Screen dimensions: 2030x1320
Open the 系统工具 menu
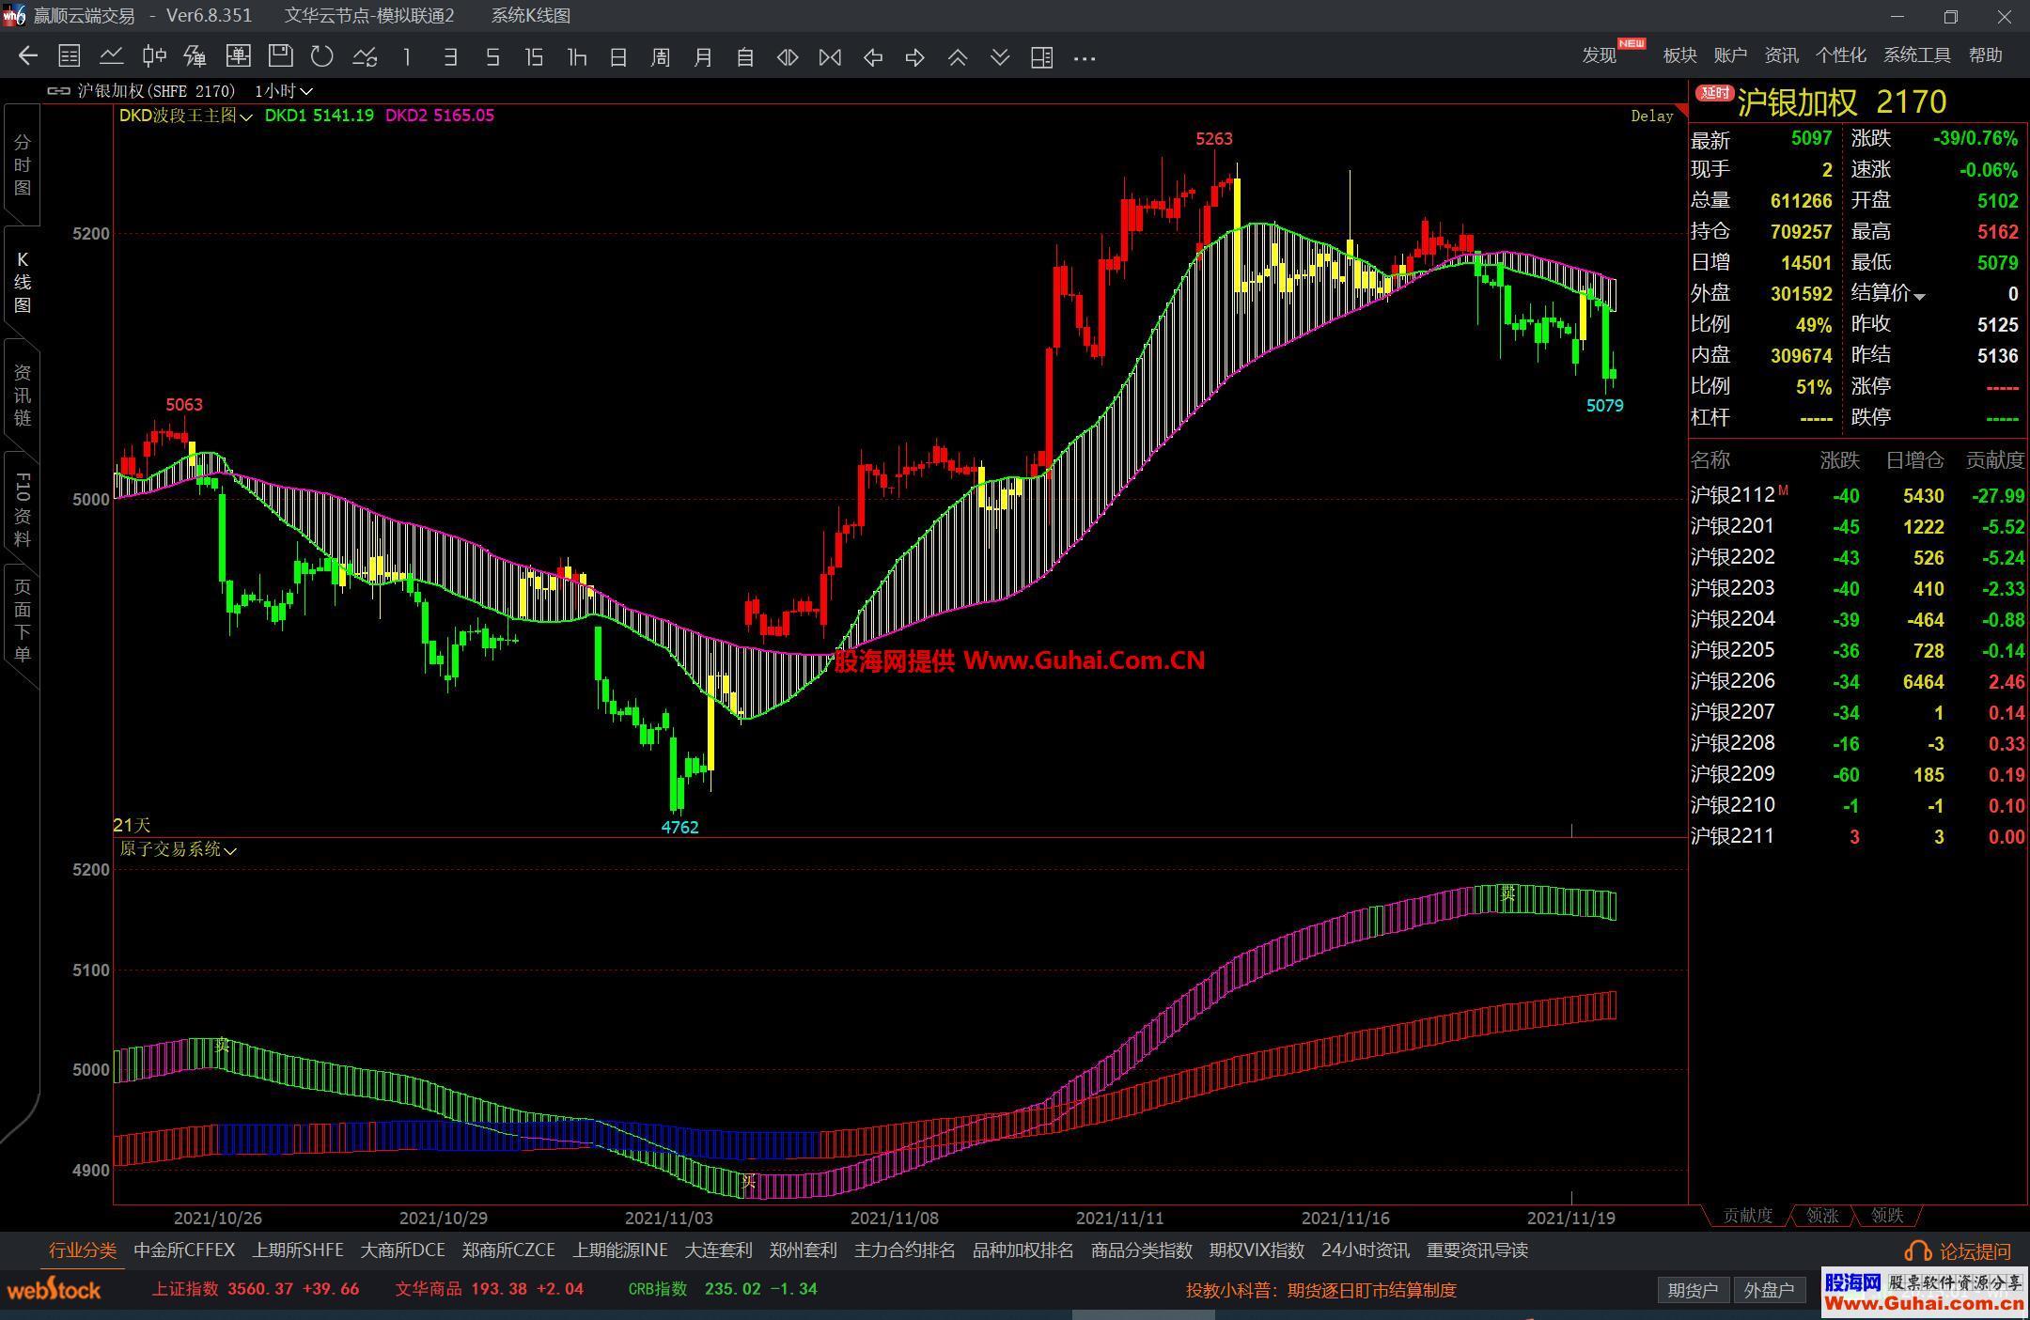(1915, 55)
